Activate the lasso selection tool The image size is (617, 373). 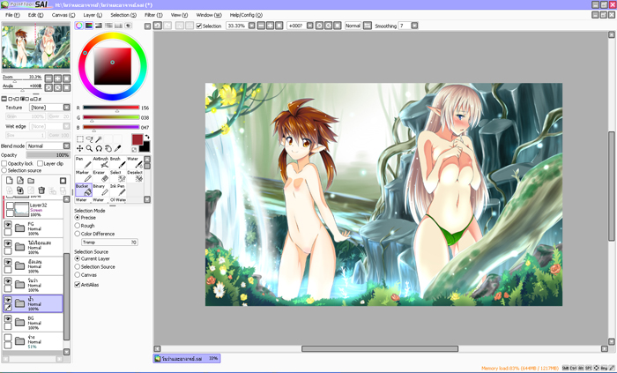tap(89, 139)
